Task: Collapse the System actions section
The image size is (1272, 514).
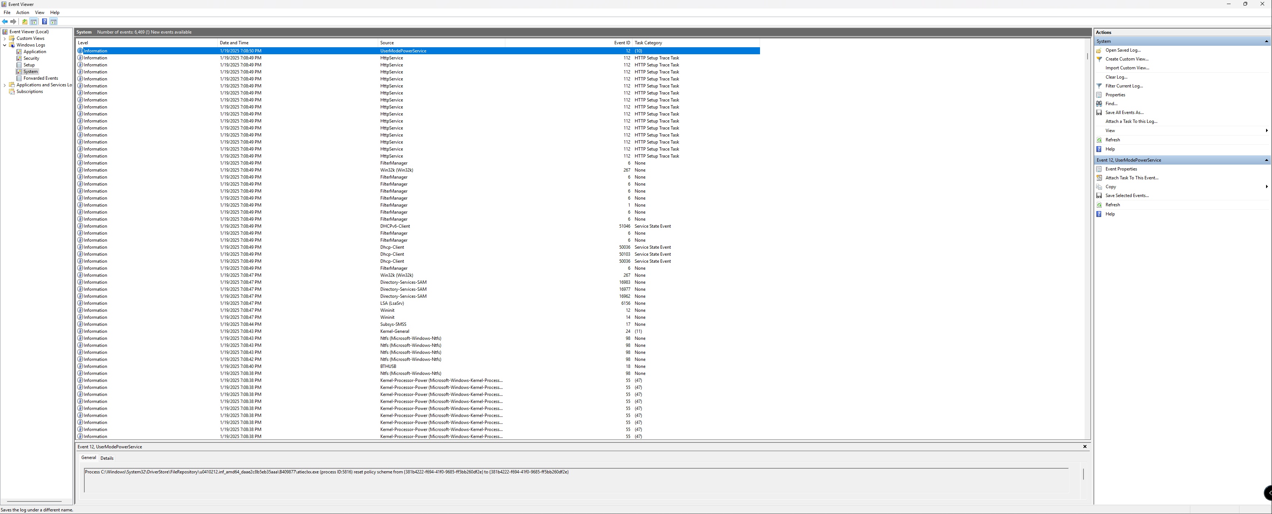Action: (1266, 41)
